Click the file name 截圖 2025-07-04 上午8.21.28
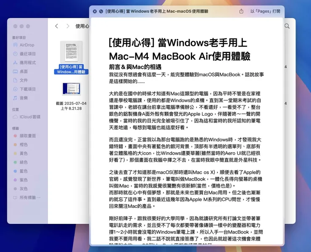 pos(71,106)
